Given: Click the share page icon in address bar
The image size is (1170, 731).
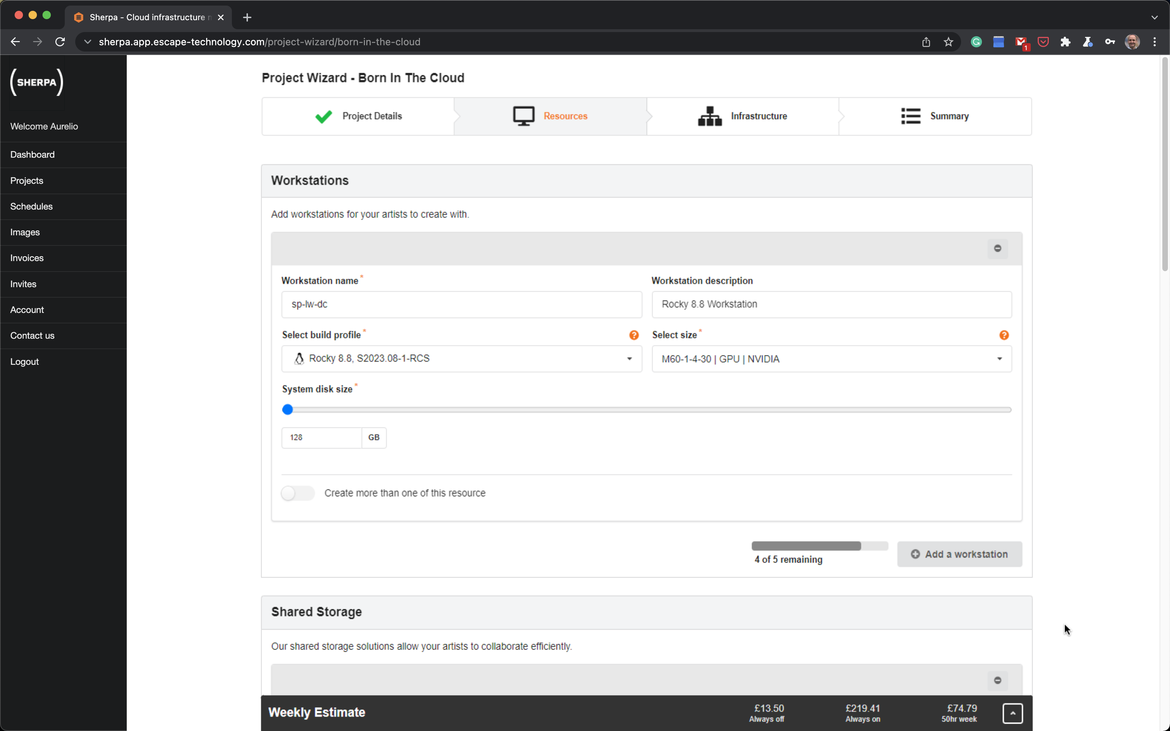Looking at the screenshot, I should (925, 42).
